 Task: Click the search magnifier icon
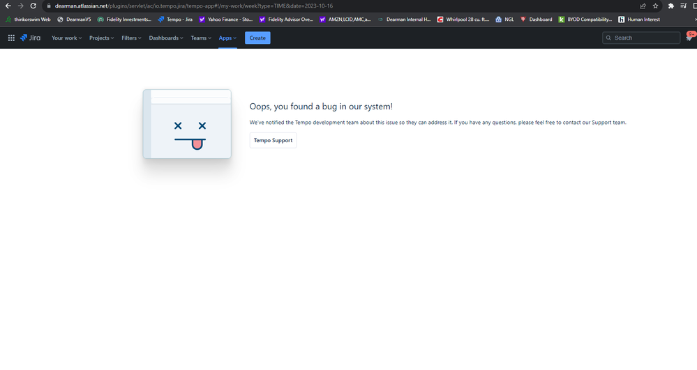point(608,38)
